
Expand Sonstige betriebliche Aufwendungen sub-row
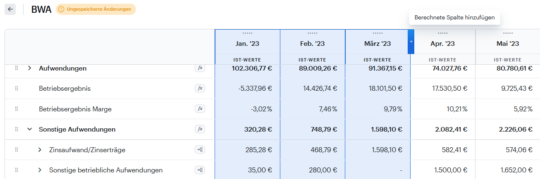tap(40, 170)
